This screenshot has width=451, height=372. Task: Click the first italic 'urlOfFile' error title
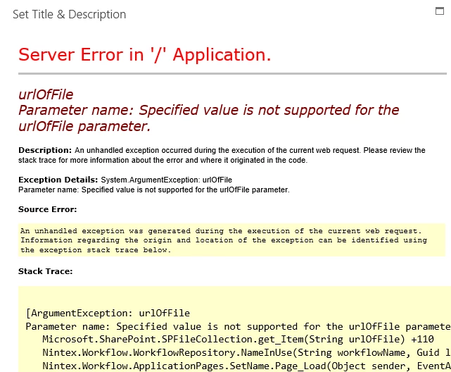[x=46, y=94]
